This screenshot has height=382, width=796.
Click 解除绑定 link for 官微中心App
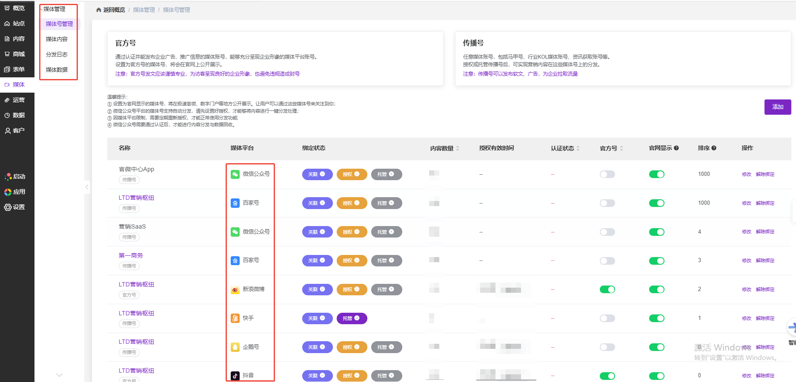coord(765,174)
